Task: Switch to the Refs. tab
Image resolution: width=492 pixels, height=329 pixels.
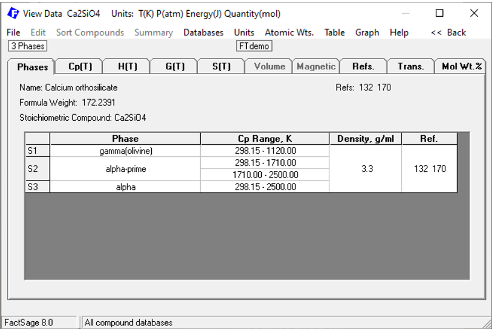Action: click(363, 66)
